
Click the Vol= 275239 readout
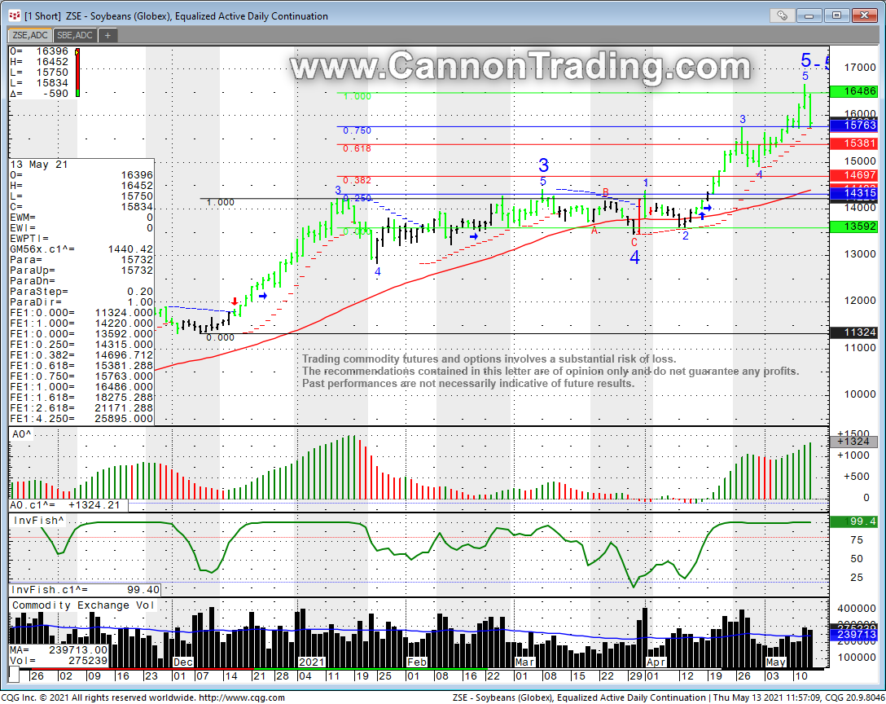coord(59,661)
